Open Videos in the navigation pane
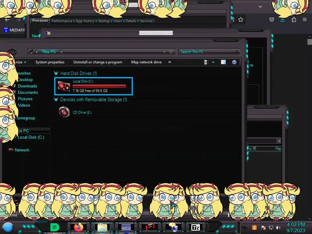The width and height of the screenshot is (312, 234). (24, 105)
